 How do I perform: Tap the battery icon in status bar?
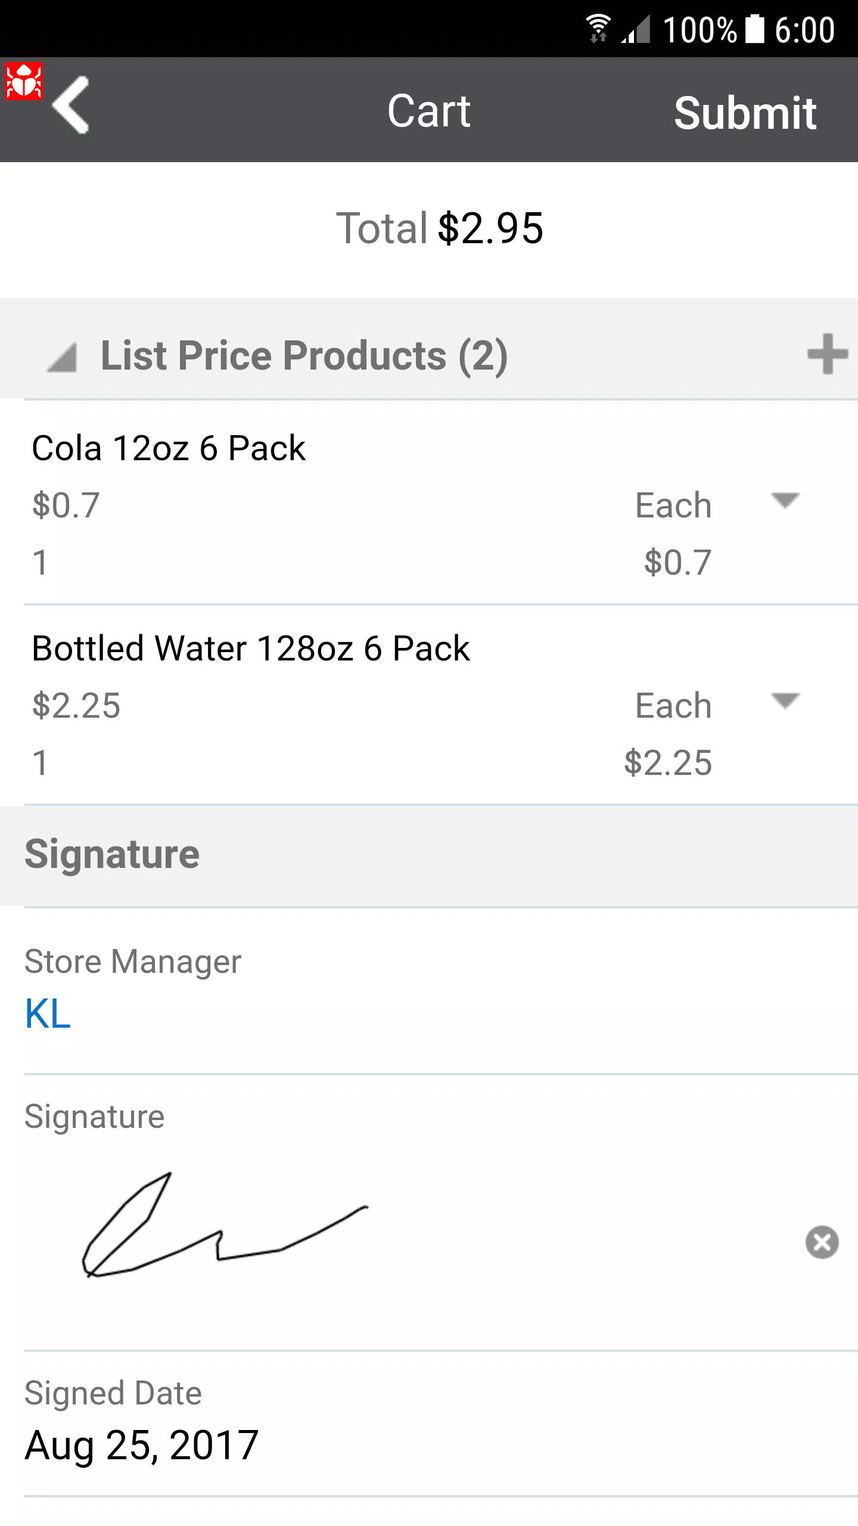755,29
